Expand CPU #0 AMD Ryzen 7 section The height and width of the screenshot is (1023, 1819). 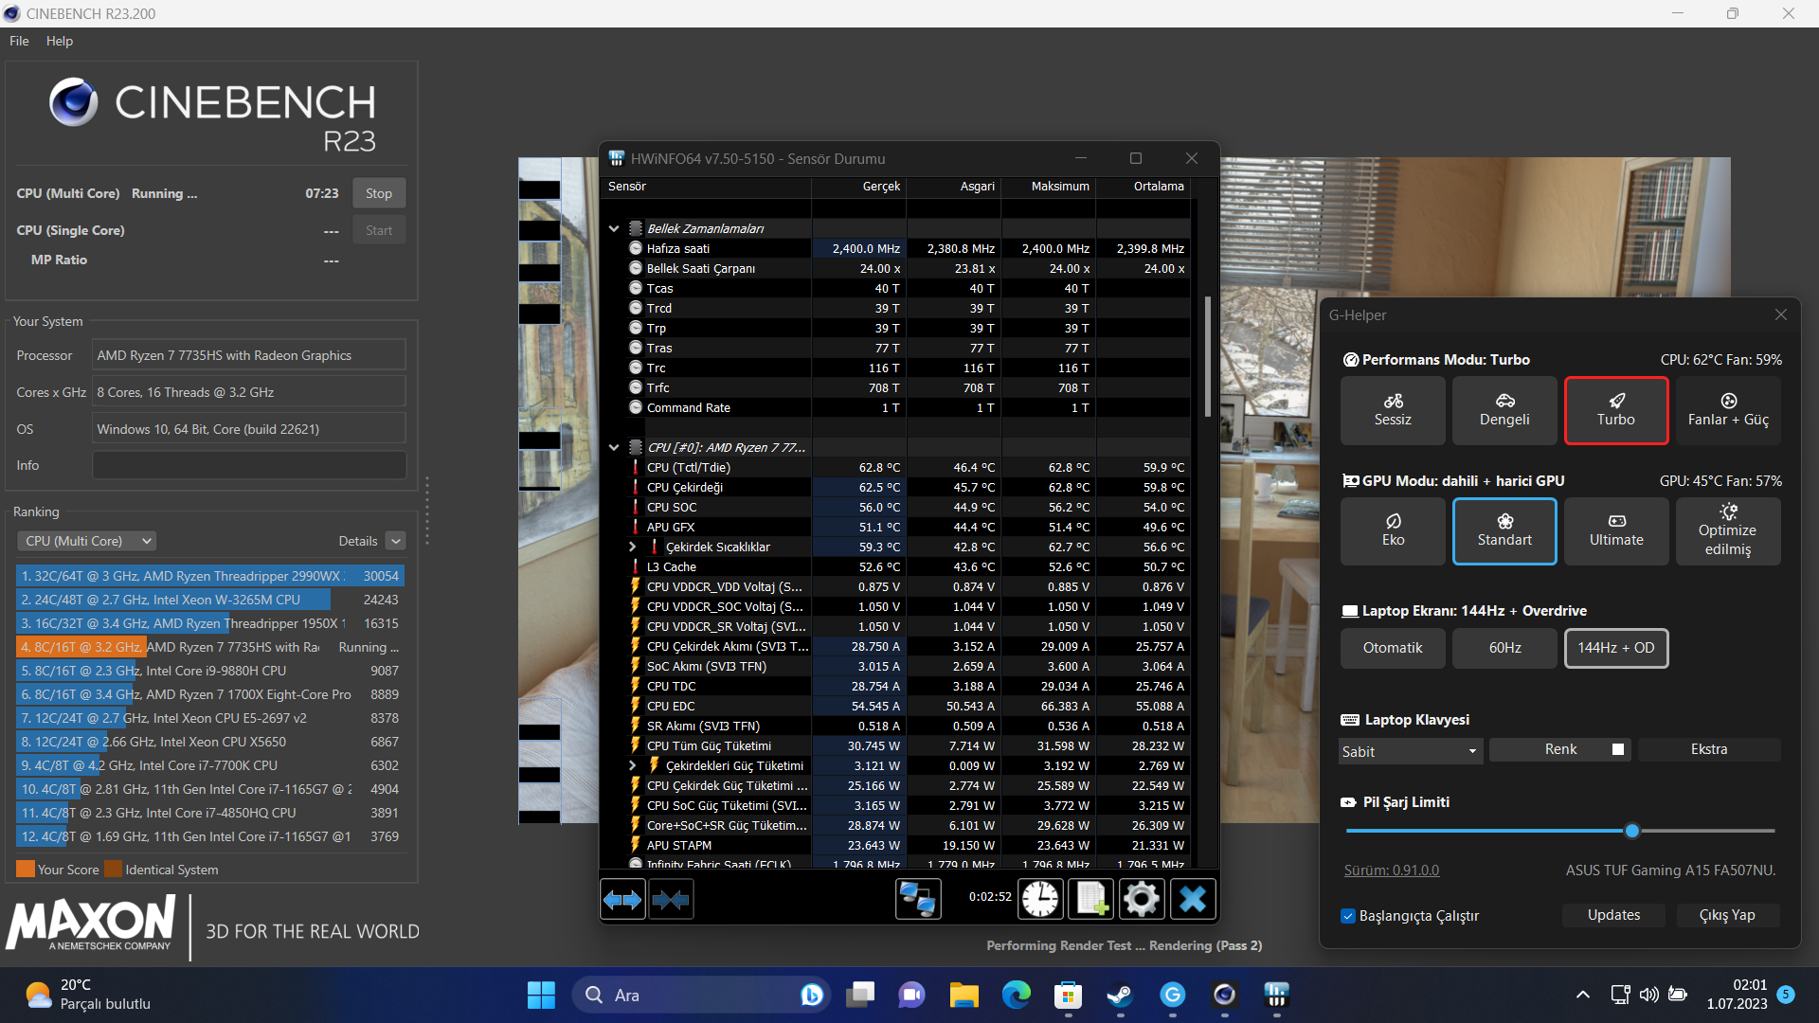[x=613, y=447]
